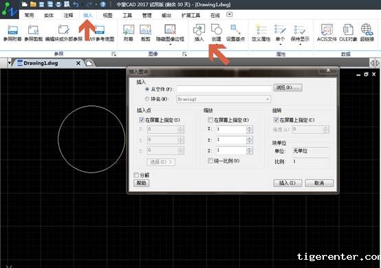381x268 pixels.
Task: Open the 图像 panel dialog launcher
Action: pos(184,54)
